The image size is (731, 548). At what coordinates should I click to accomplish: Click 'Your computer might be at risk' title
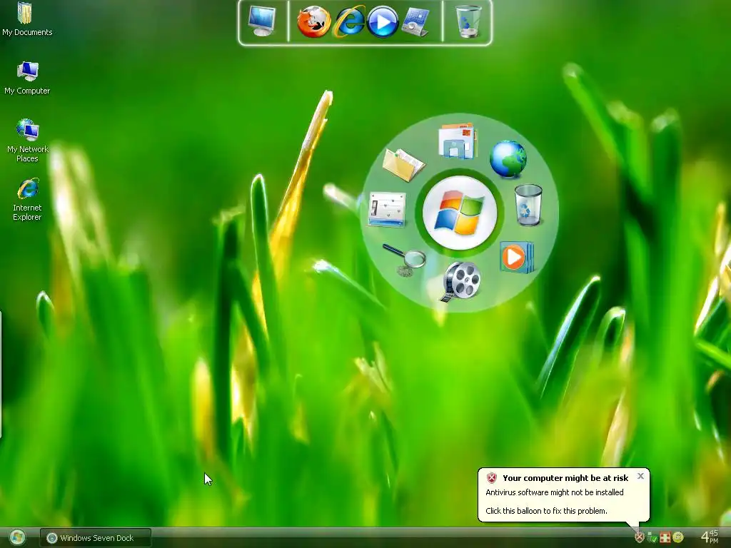(565, 478)
